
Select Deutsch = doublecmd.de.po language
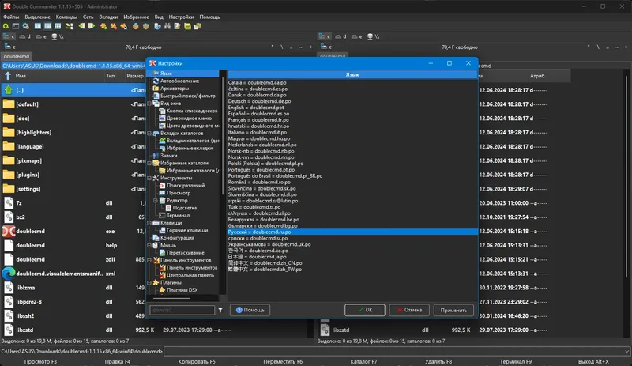260,101
